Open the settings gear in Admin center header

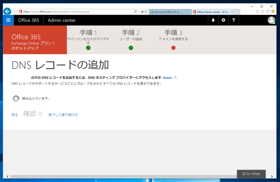[x=223, y=20]
